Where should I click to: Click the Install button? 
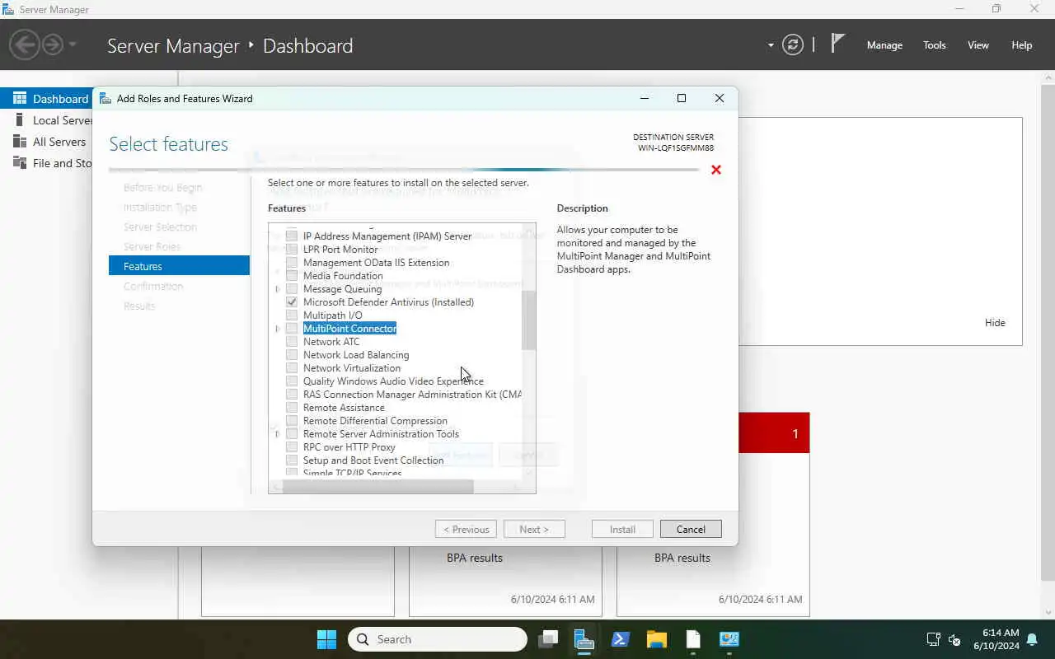coord(622,529)
